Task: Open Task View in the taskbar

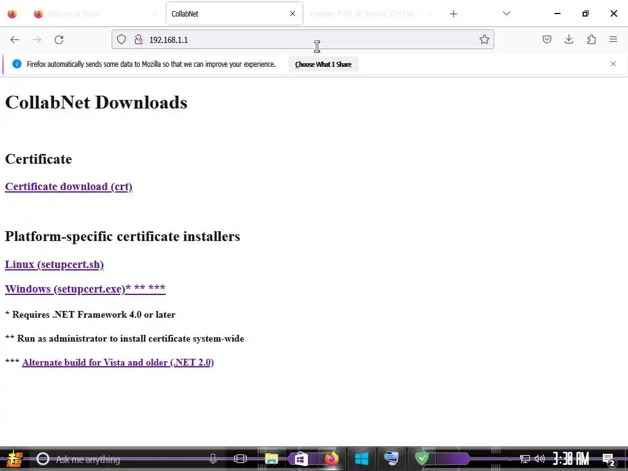Action: tap(240, 459)
